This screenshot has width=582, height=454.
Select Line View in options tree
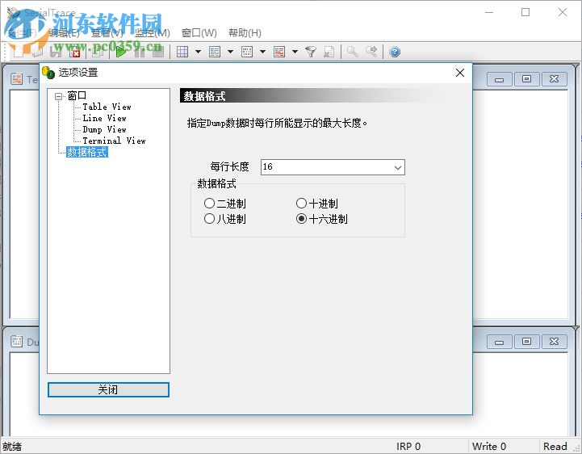[x=104, y=118]
